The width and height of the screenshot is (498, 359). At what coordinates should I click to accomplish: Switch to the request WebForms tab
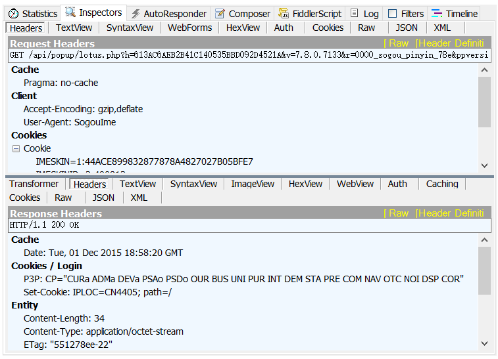click(189, 28)
